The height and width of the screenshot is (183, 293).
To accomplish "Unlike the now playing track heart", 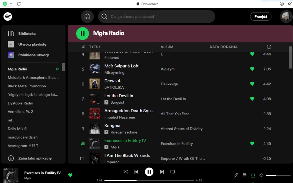I will [70, 175].
